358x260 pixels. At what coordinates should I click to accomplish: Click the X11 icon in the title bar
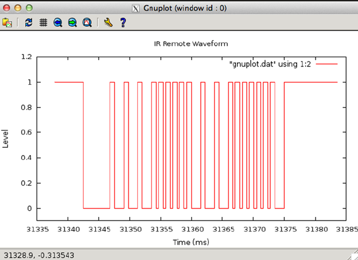click(135, 9)
